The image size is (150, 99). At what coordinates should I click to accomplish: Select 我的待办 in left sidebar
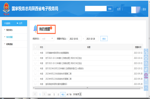9,30
